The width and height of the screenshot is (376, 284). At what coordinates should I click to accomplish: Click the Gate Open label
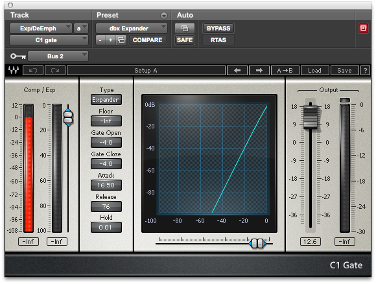[106, 133]
